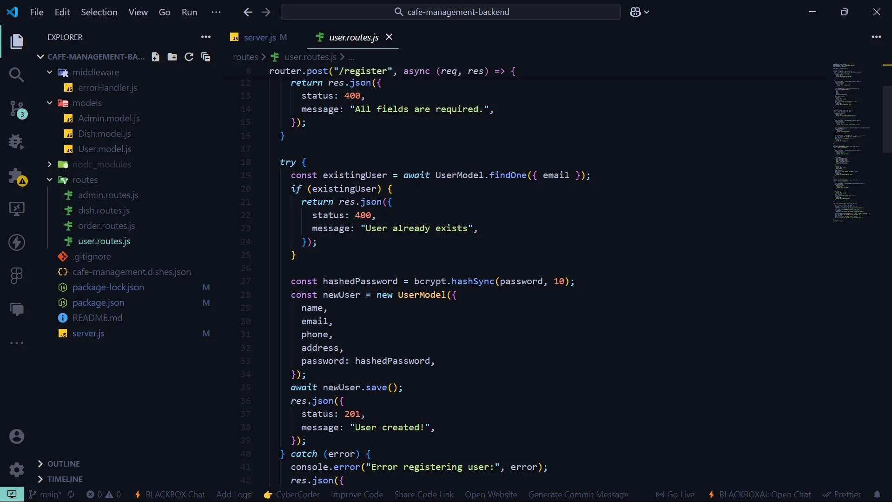Go forward in navigation history
This screenshot has height=502, width=892.
click(266, 12)
